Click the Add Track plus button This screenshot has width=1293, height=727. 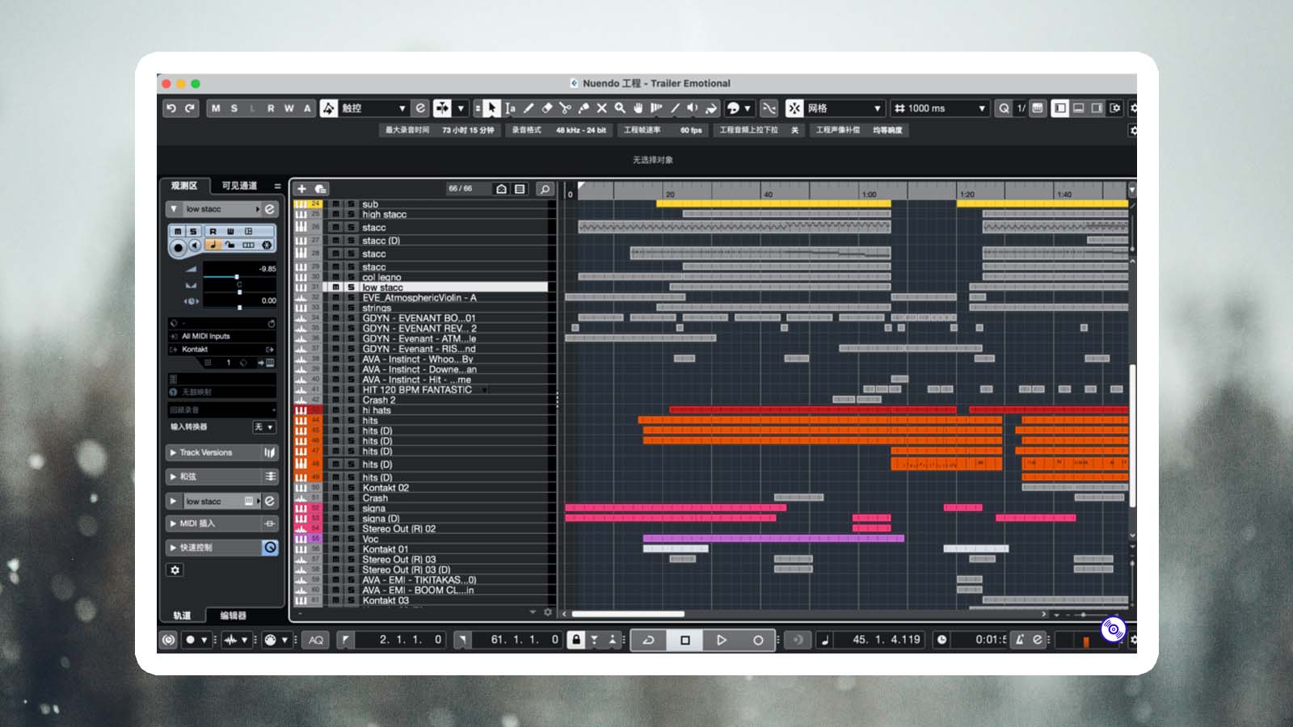302,189
